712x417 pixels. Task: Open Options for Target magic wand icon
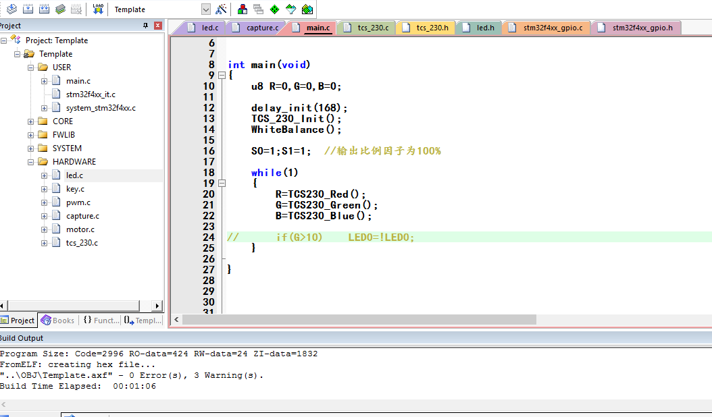tap(221, 9)
